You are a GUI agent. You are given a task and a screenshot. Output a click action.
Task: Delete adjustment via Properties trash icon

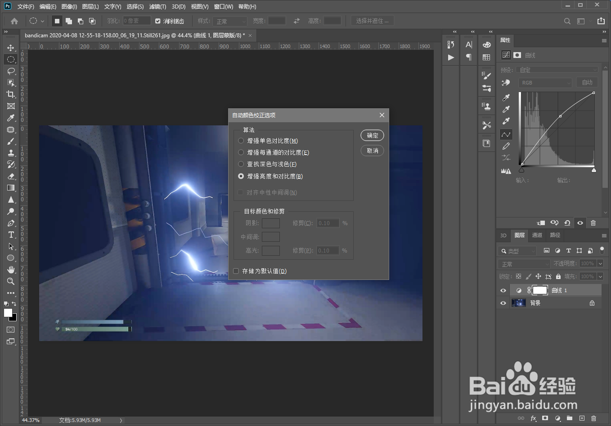coord(593,223)
